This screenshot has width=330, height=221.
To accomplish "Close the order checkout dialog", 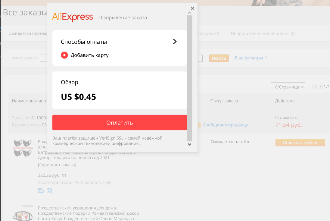I will pos(192,8).
